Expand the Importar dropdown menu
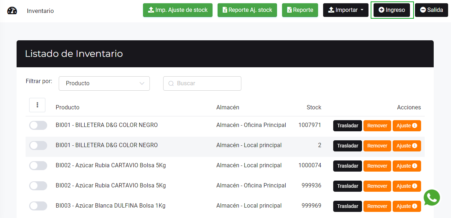451x218 pixels. pos(345,10)
